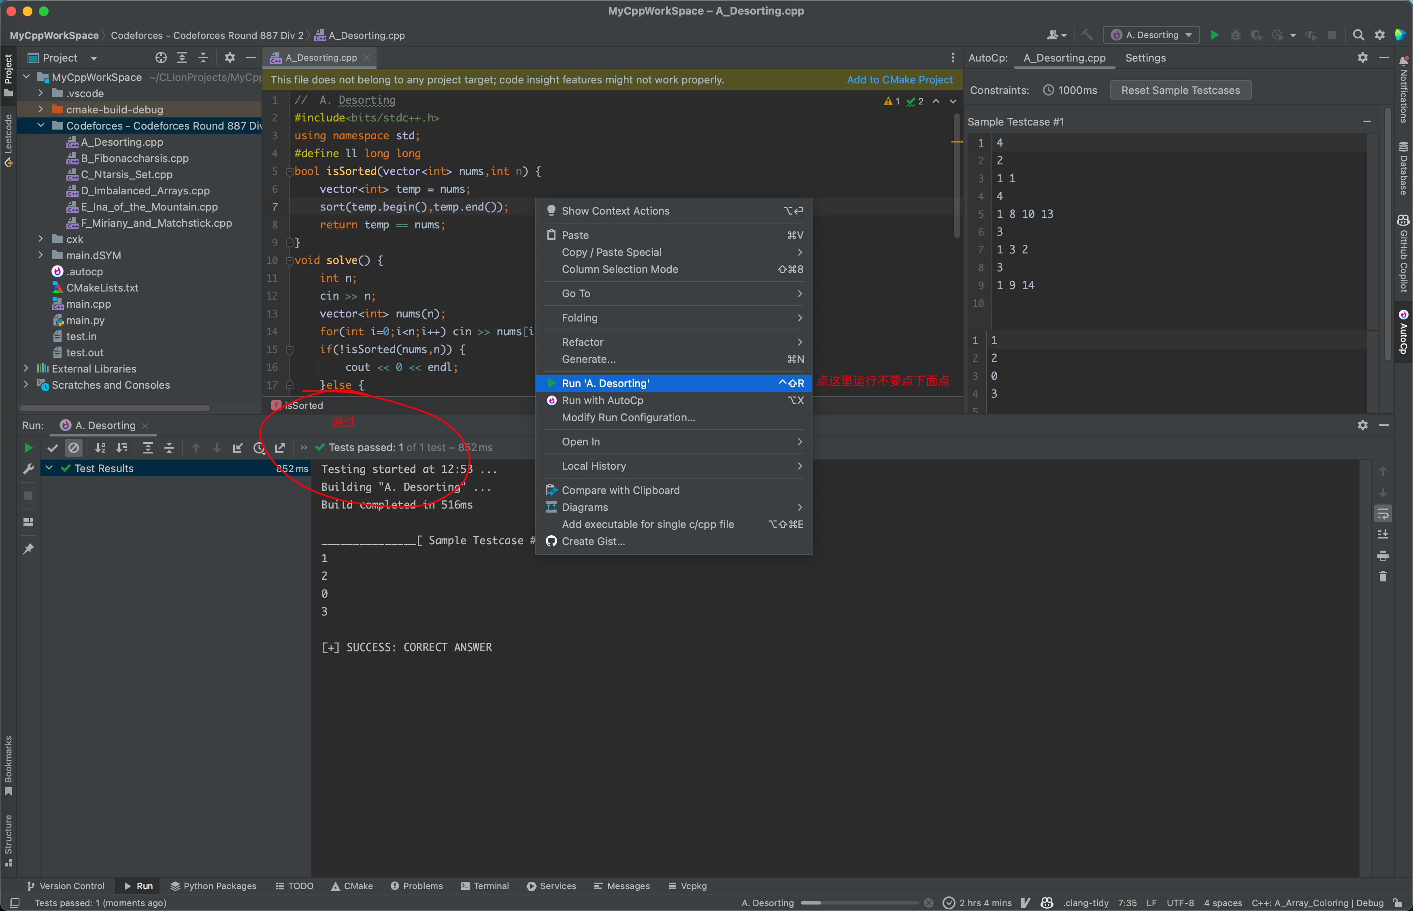The width and height of the screenshot is (1413, 911).
Task: Open B_Fibonaccharsis.cpp in the Project tree
Action: tap(134, 158)
